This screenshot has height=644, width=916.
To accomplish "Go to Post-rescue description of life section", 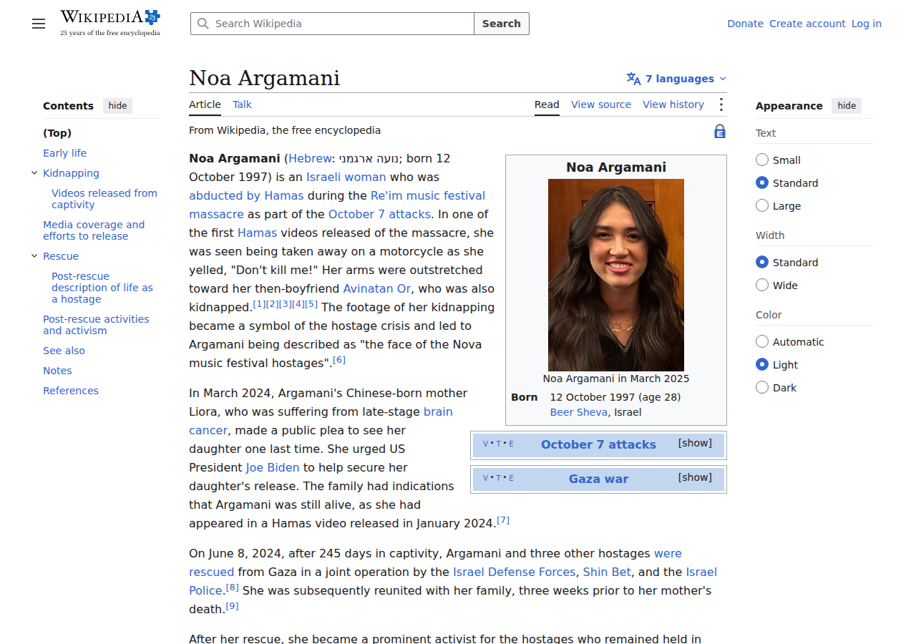I will coord(102,288).
